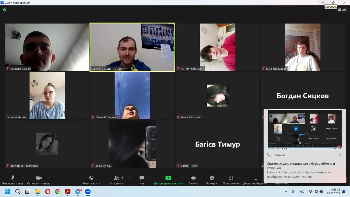This screenshot has height=197, width=350.
Task: Expand arrow next to Приложения
Action: (x=238, y=178)
